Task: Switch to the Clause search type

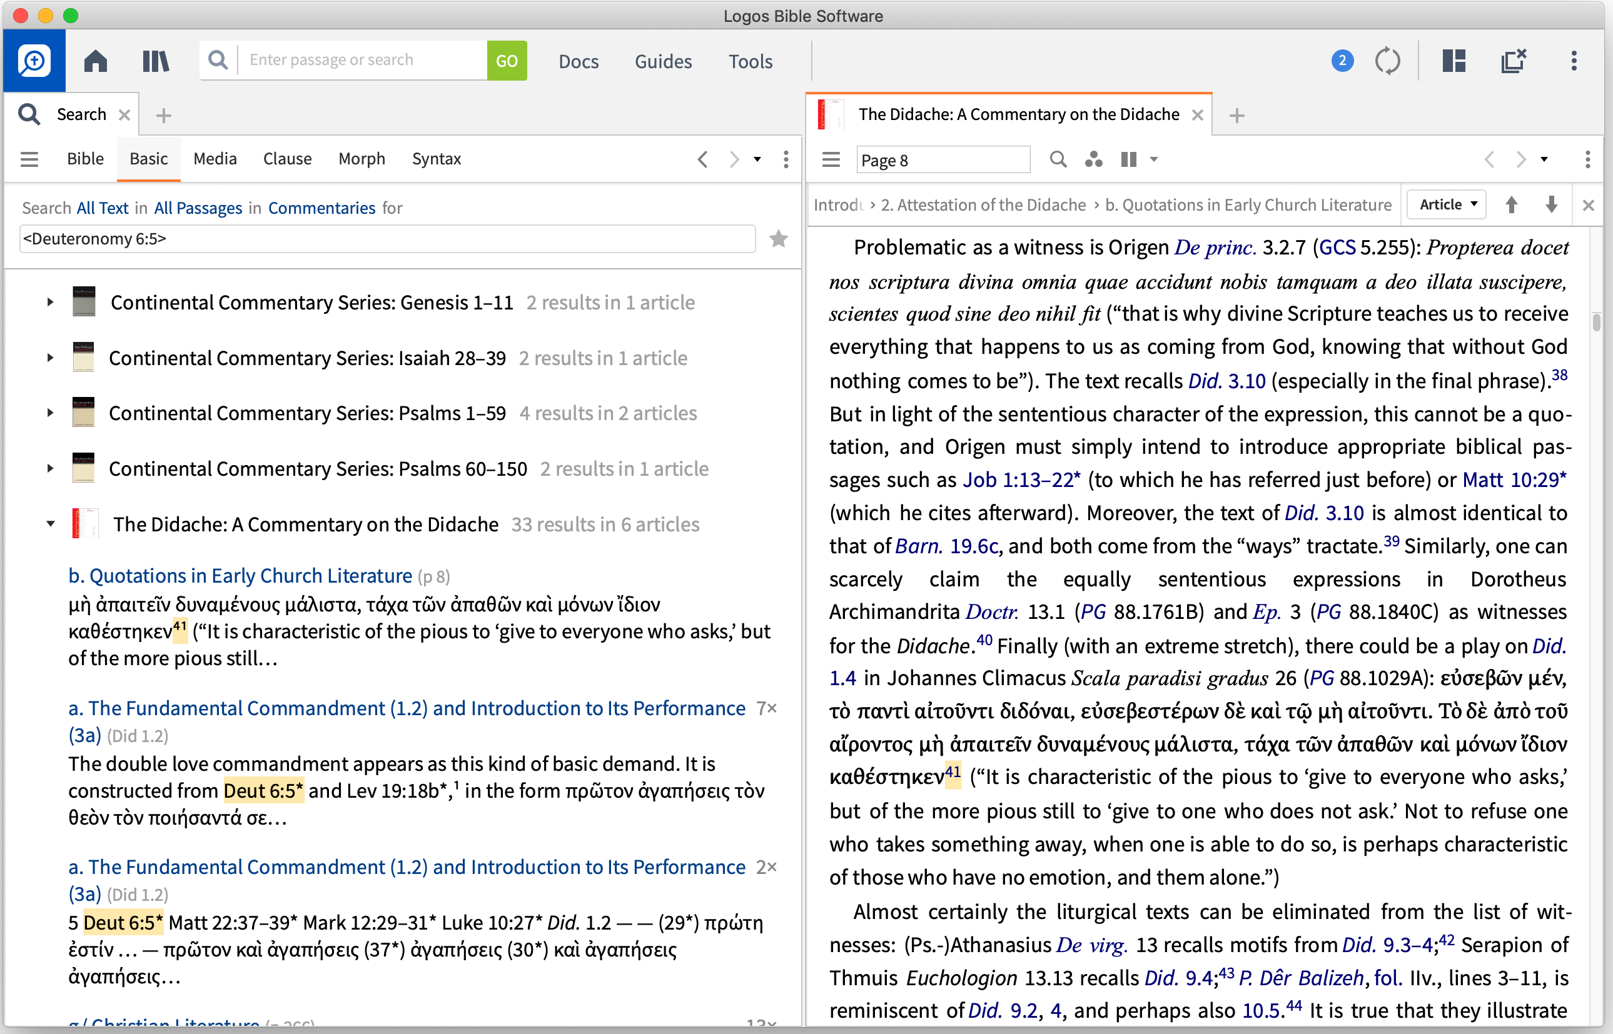Action: [288, 159]
